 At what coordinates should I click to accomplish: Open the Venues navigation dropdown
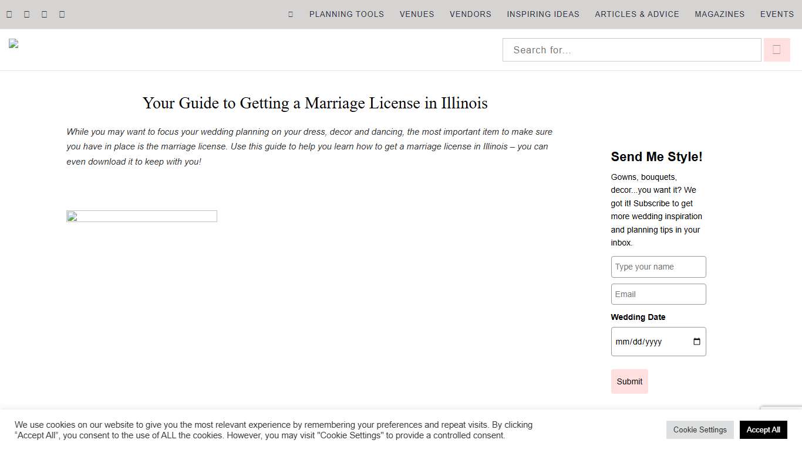click(x=416, y=14)
